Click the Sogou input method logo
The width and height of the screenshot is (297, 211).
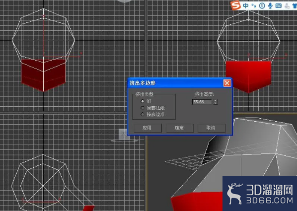(235, 5)
